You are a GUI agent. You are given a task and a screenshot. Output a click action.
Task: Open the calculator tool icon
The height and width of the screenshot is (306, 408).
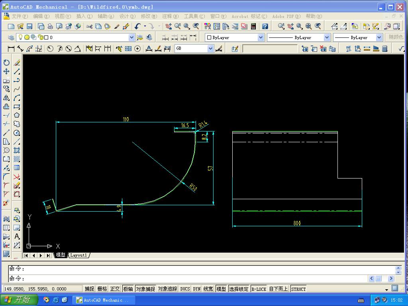coord(253,26)
